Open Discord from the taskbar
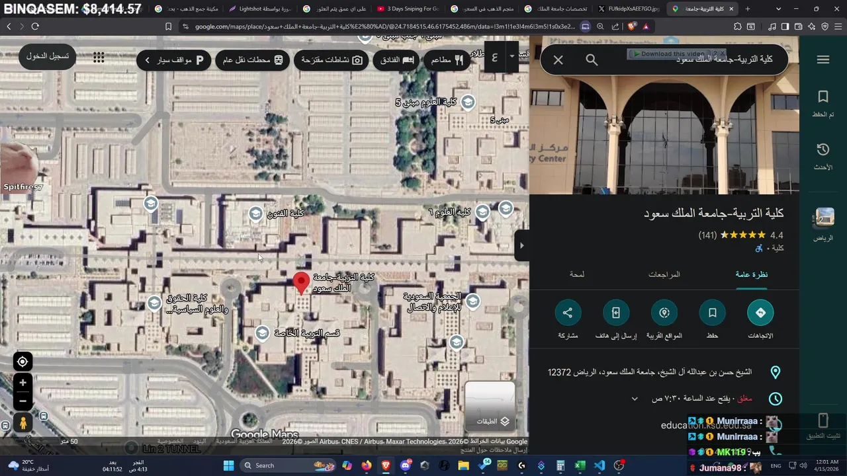847x476 pixels. click(405, 465)
